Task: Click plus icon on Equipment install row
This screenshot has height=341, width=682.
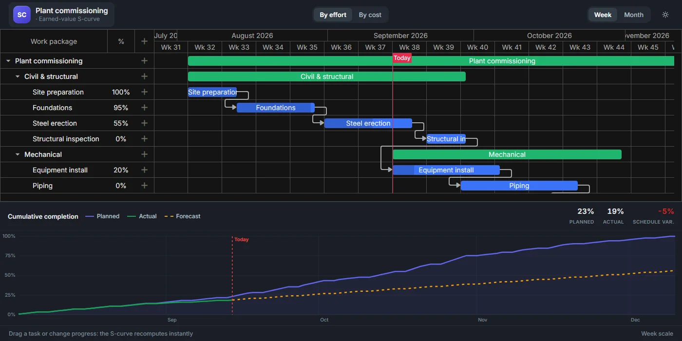Action: [x=144, y=170]
